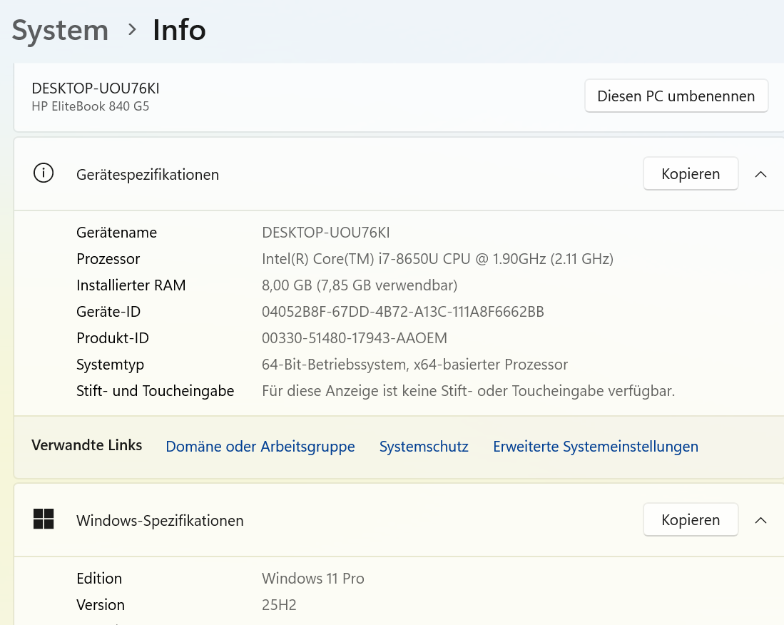Go back to System in breadcrumb
The image size is (784, 625).
(60, 31)
